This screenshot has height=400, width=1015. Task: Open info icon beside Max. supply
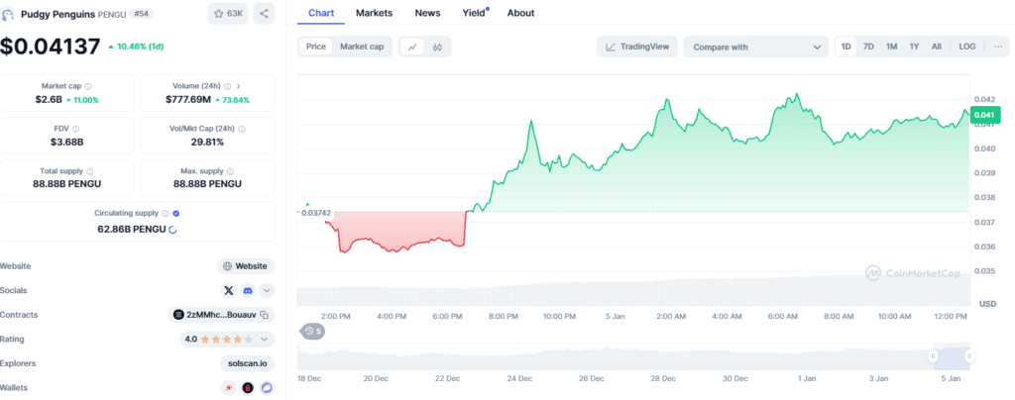(x=230, y=171)
